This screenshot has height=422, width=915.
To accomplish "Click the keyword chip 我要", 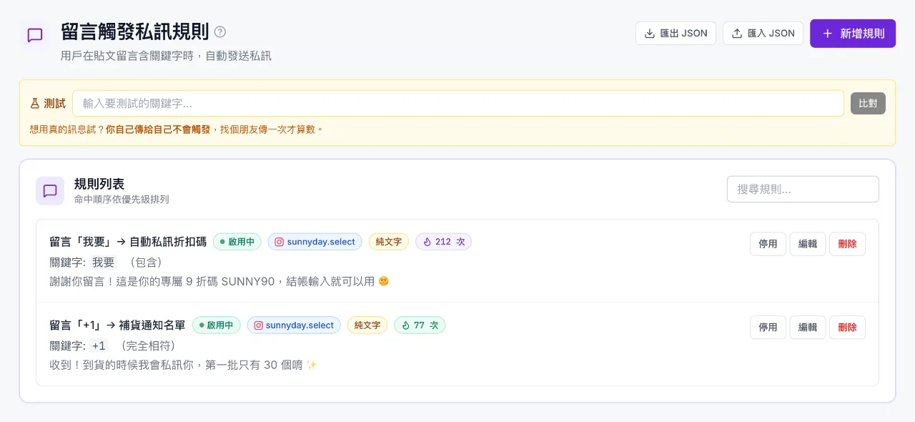I will click(x=103, y=262).
